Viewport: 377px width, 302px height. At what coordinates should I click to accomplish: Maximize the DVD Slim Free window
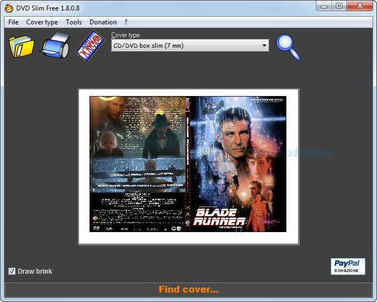pos(339,6)
